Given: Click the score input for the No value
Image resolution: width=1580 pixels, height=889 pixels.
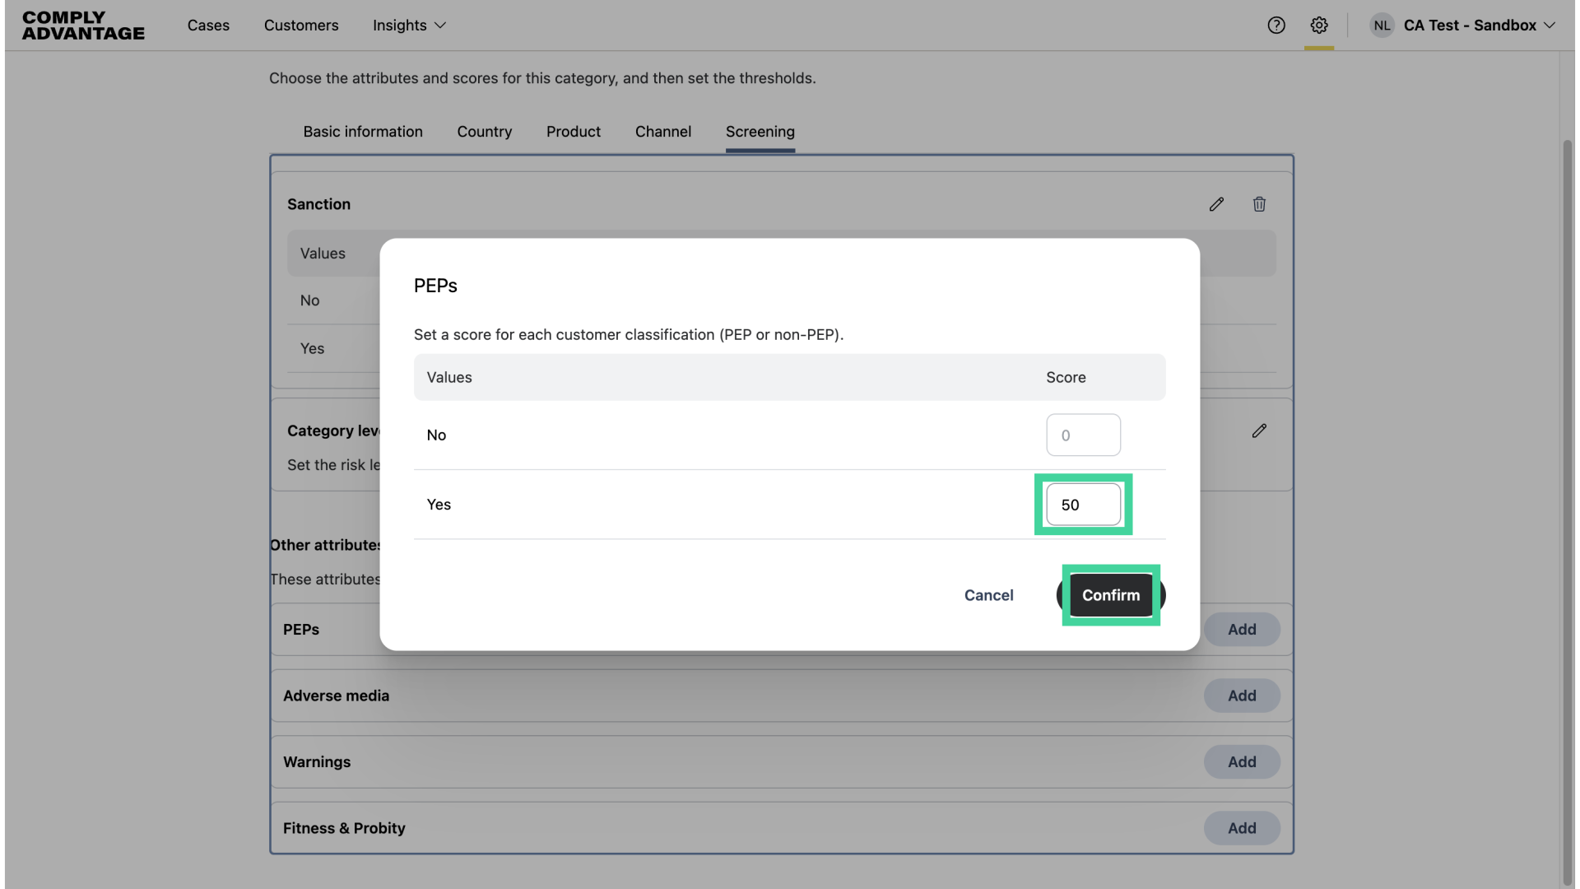Looking at the screenshot, I should [1083, 435].
